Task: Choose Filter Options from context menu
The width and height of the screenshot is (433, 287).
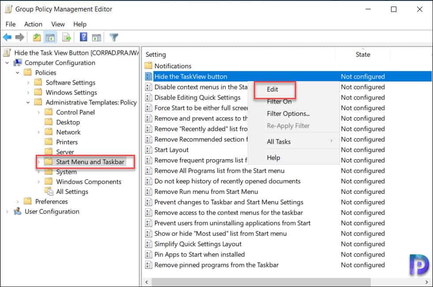Action: pyautogui.click(x=288, y=114)
